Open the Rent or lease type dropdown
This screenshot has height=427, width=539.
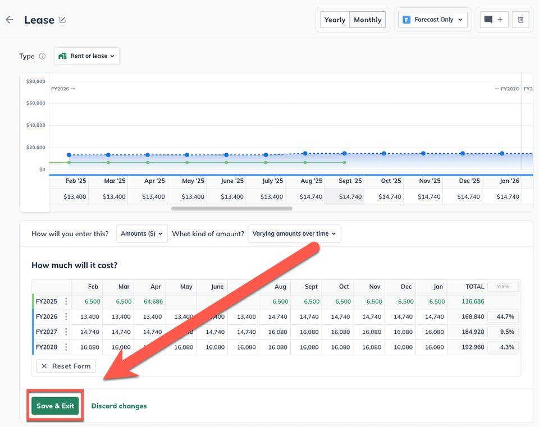86,56
